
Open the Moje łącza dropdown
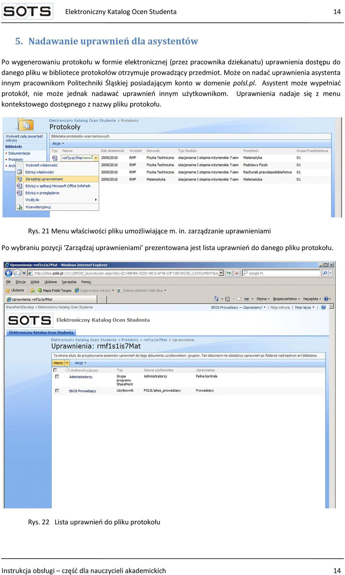pyautogui.click(x=305, y=307)
